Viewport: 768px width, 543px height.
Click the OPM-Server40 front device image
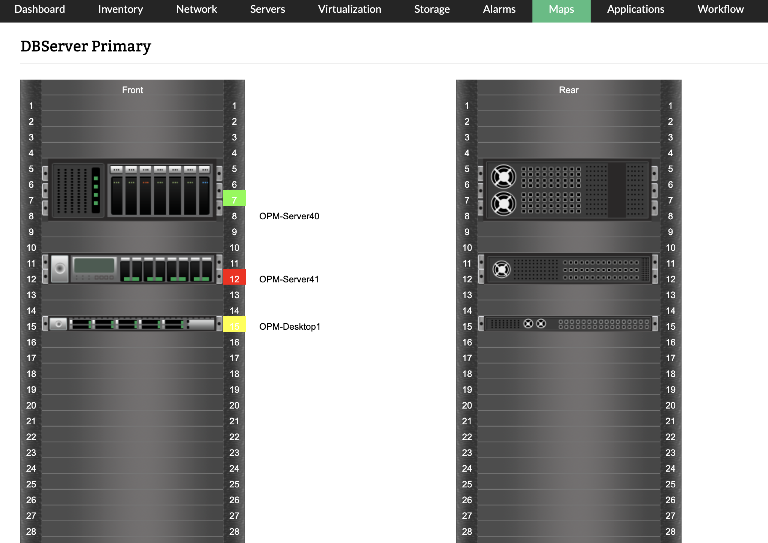[x=132, y=190]
